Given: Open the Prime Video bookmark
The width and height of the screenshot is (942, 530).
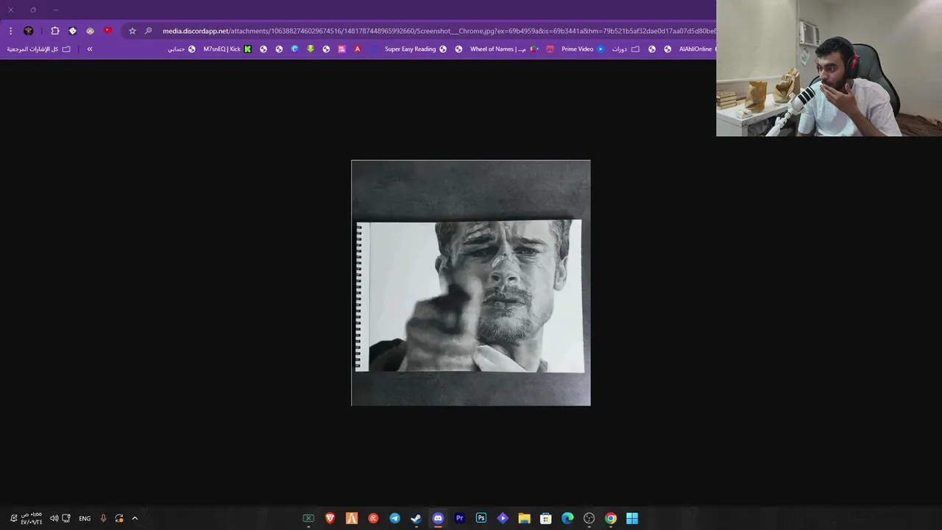Looking at the screenshot, I should pyautogui.click(x=583, y=49).
